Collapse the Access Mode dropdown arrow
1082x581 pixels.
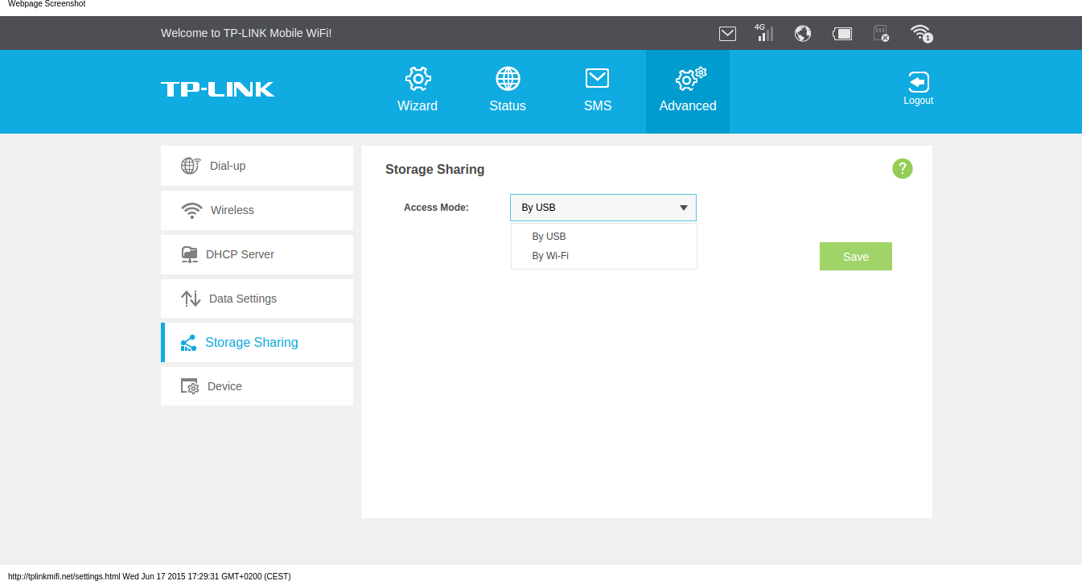683,208
